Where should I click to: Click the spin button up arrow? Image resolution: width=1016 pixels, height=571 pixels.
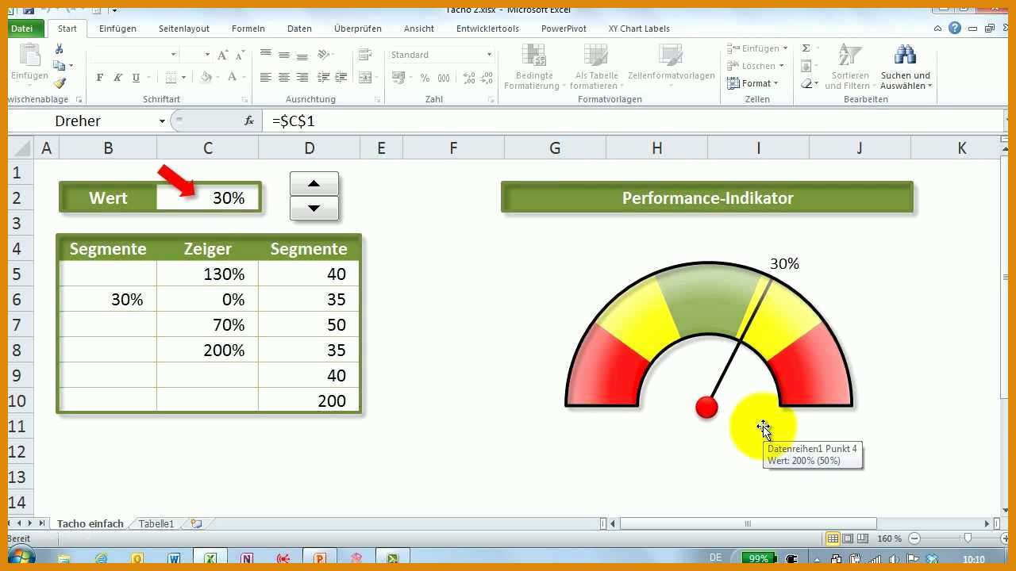click(314, 183)
